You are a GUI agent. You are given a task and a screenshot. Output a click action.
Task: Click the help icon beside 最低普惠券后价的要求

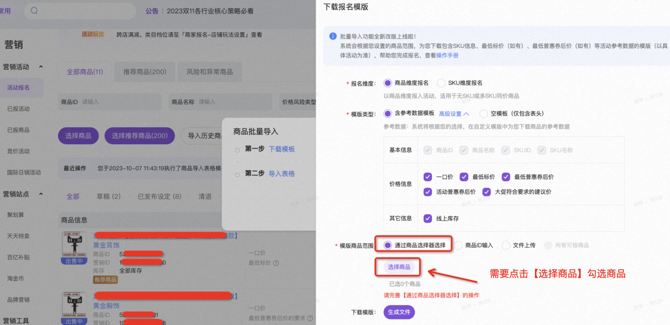[310, 318]
